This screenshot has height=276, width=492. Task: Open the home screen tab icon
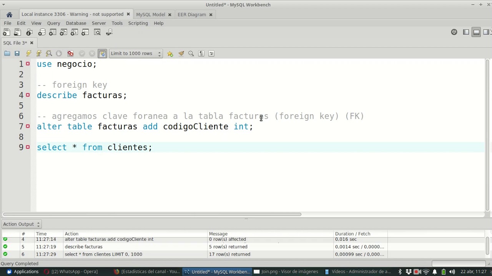[x=9, y=15]
